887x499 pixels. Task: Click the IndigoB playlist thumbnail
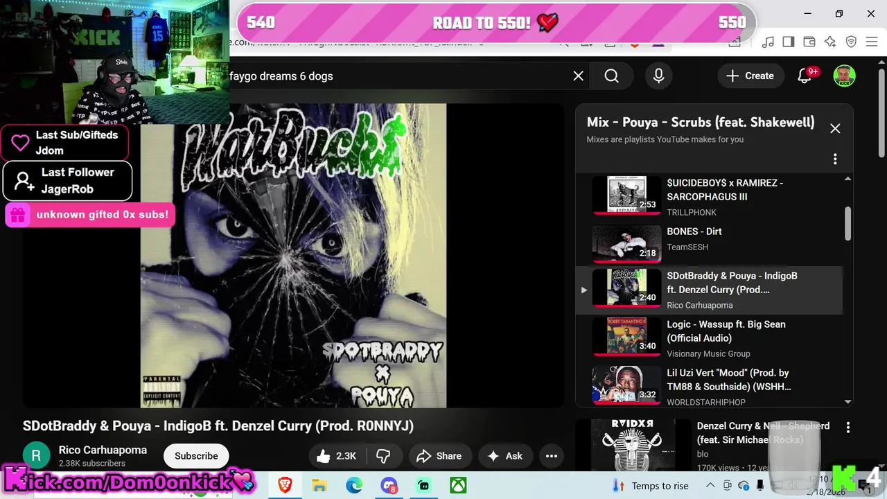(626, 288)
